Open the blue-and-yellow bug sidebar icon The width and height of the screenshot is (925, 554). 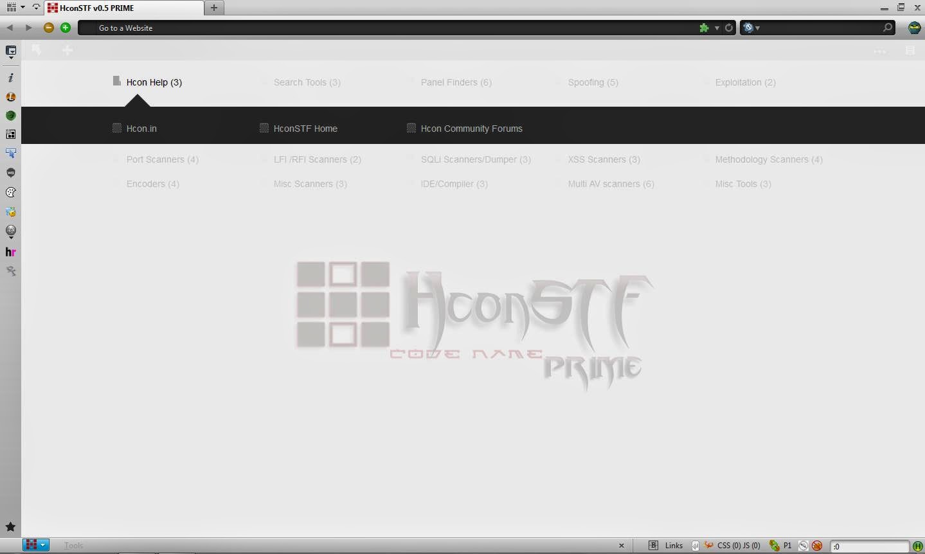click(11, 211)
